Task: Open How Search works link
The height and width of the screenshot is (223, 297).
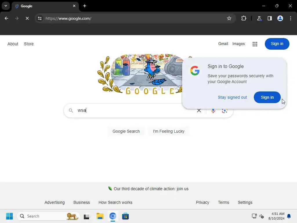Action: point(115,202)
